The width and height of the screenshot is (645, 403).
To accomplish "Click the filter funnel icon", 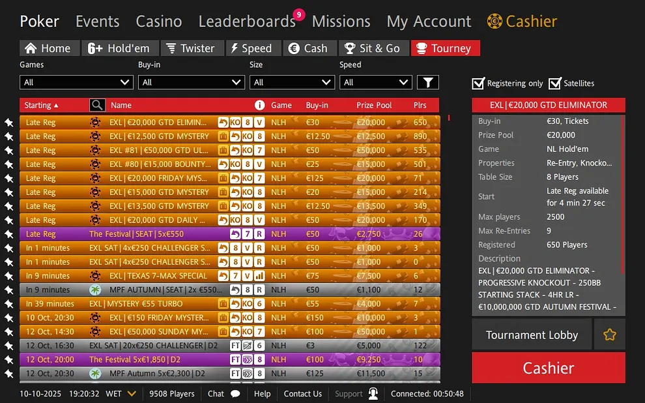I will point(427,82).
